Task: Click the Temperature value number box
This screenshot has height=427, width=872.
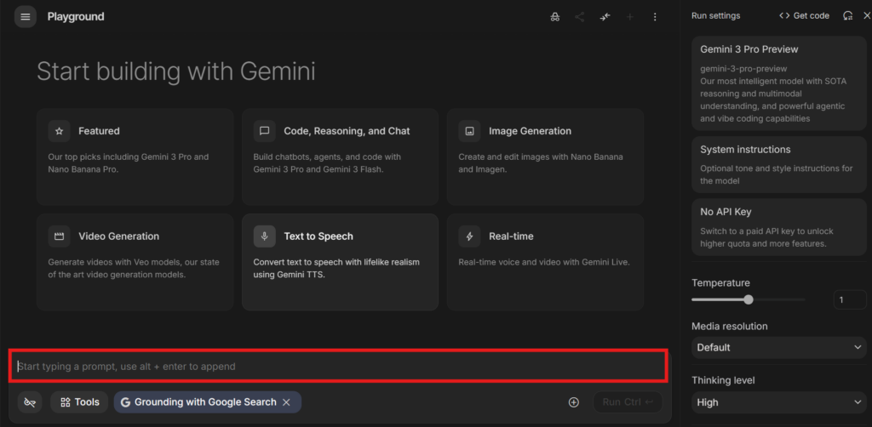Action: 849,299
